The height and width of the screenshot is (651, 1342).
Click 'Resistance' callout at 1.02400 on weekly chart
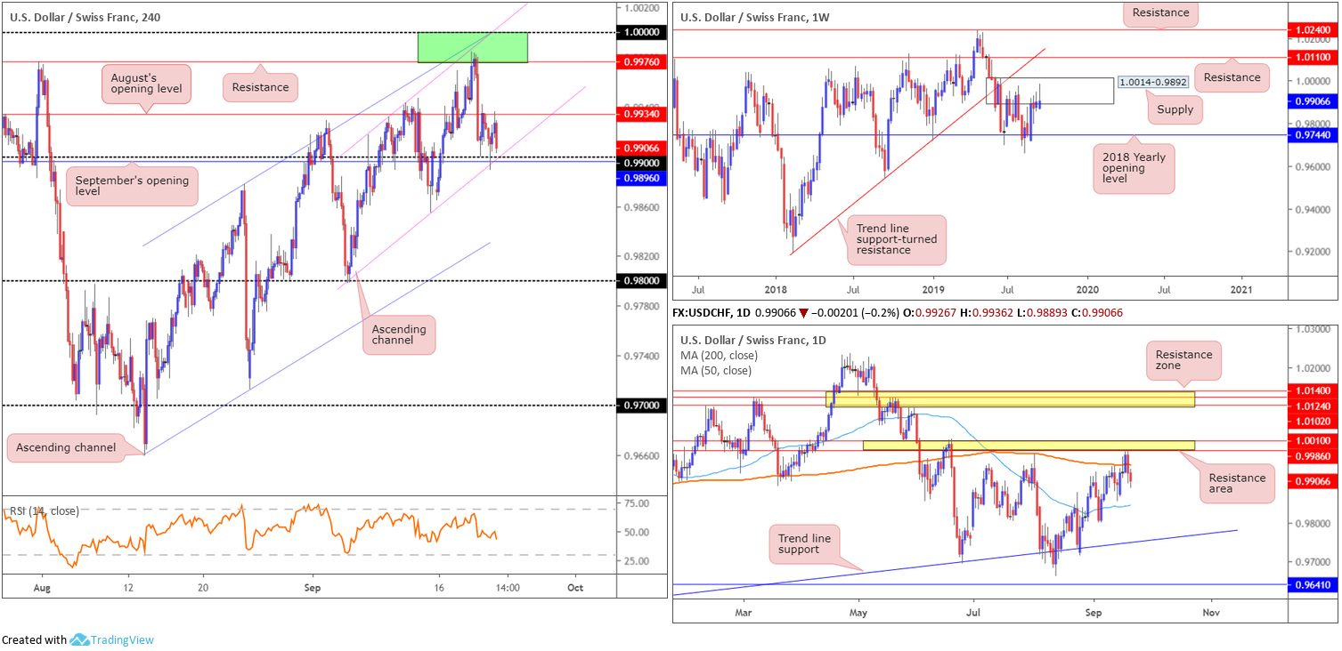[1160, 12]
